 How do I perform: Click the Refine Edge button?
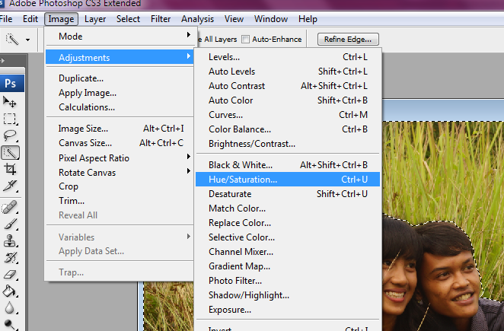tap(348, 40)
